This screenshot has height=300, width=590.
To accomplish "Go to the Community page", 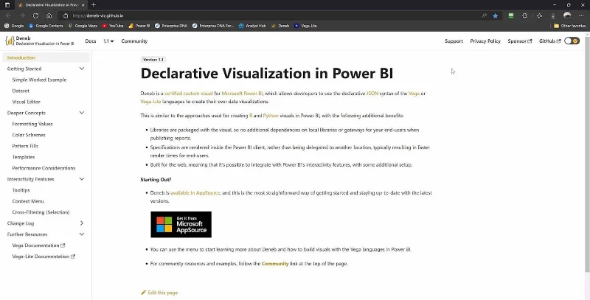I will click(134, 41).
